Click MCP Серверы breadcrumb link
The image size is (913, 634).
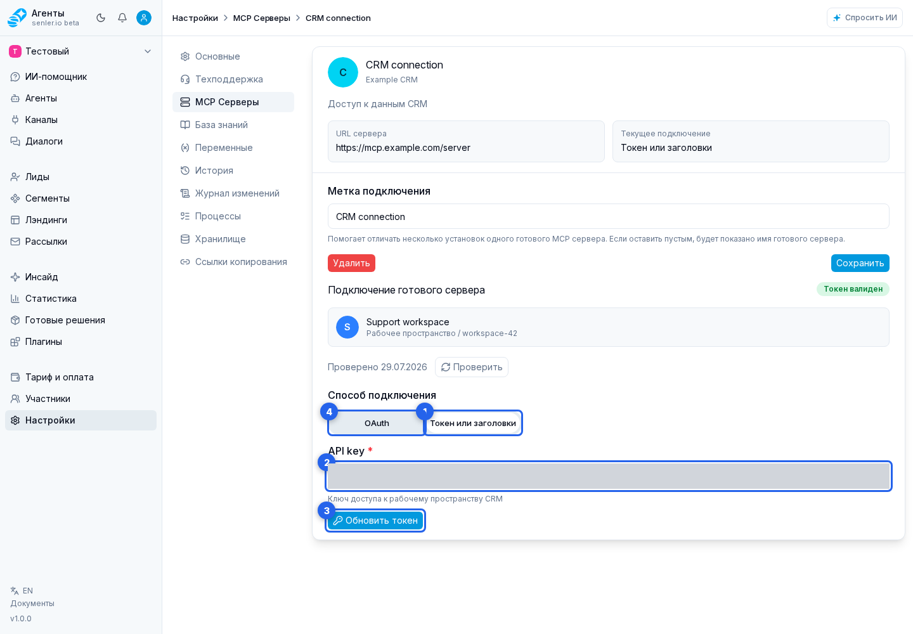(x=262, y=18)
